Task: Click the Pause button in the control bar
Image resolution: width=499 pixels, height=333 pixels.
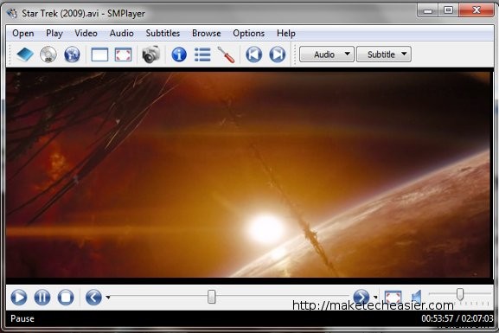Action: pyautogui.click(x=42, y=298)
